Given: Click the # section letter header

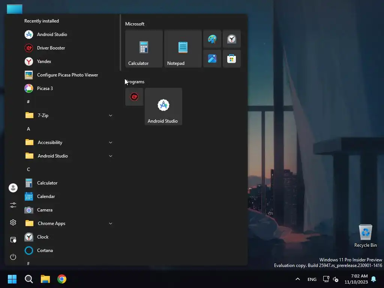Looking at the screenshot, I should [28, 102].
